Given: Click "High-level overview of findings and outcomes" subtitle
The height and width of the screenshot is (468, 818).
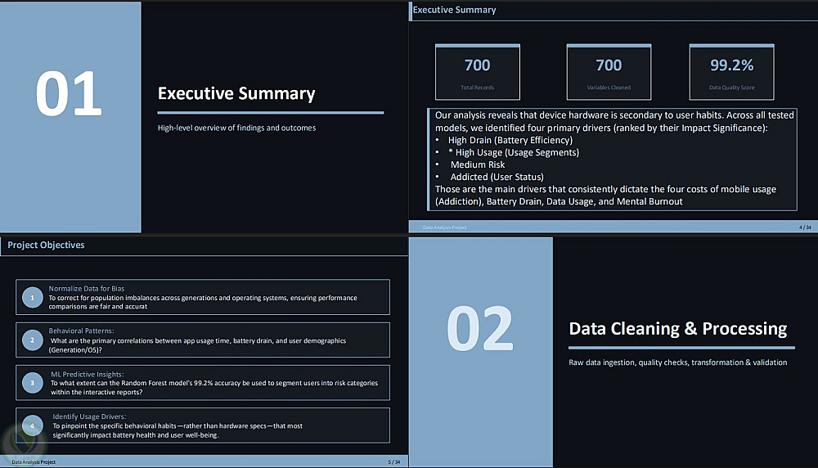Looking at the screenshot, I should (x=236, y=128).
